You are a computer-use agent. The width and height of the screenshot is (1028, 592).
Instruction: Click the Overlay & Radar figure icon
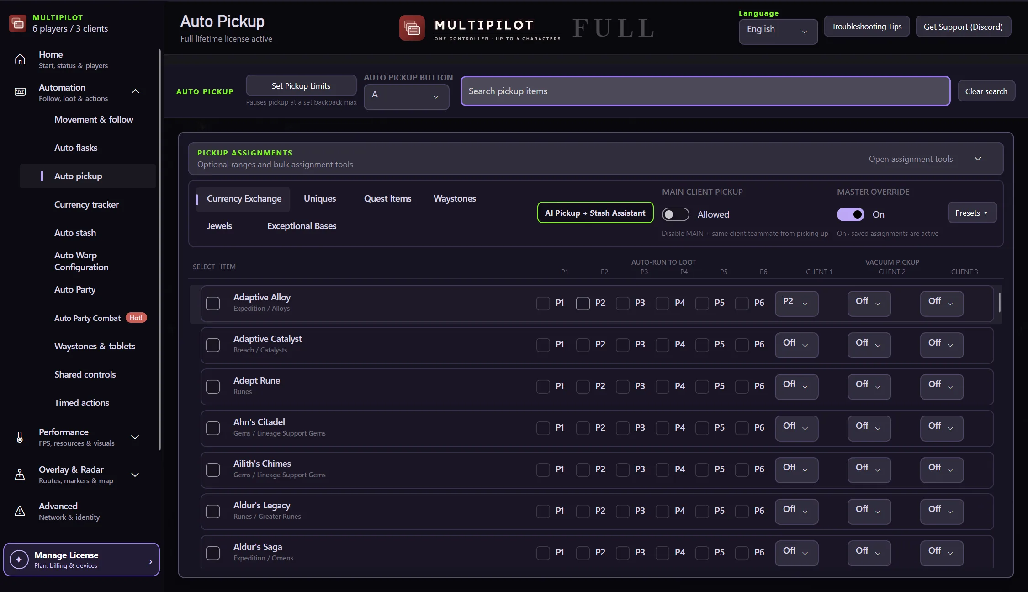tap(20, 475)
